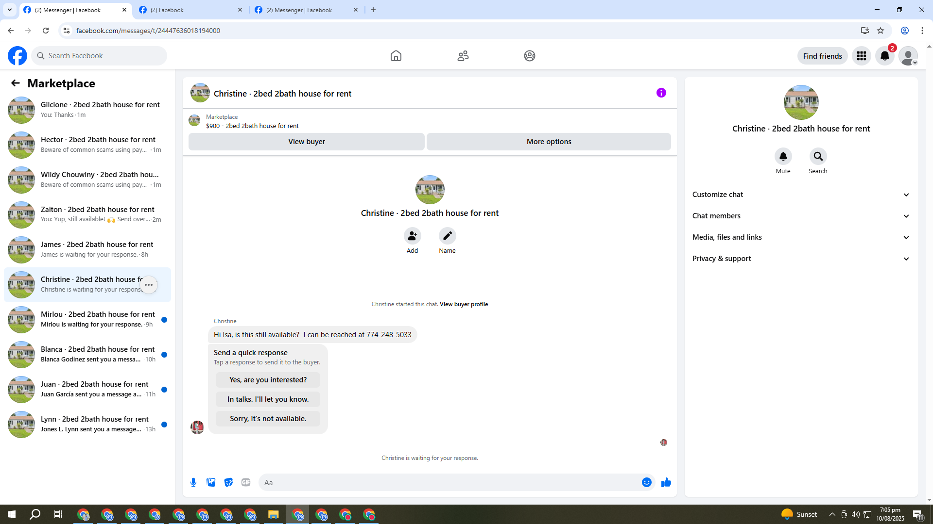Click the View buyer button
Viewport: 933px width, 524px height.
click(306, 142)
